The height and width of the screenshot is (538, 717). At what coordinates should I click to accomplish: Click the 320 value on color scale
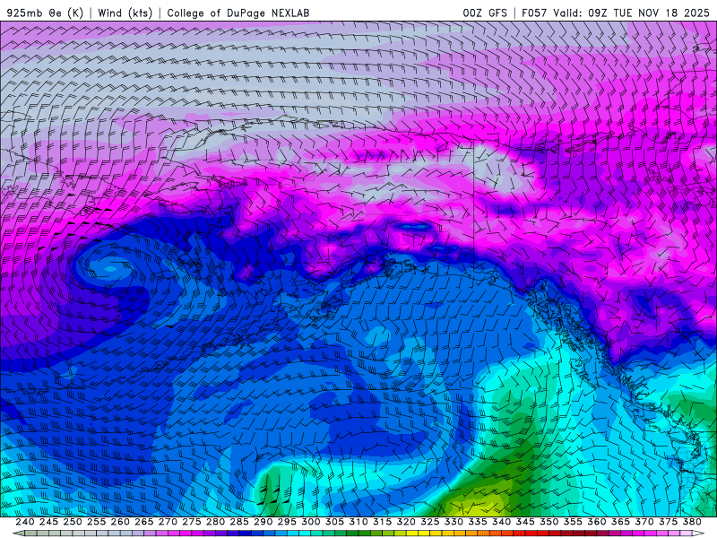(x=406, y=522)
